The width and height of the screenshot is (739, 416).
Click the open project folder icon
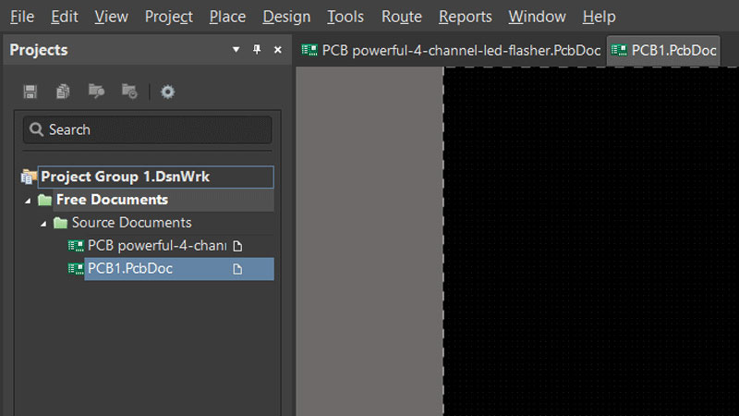click(x=96, y=92)
